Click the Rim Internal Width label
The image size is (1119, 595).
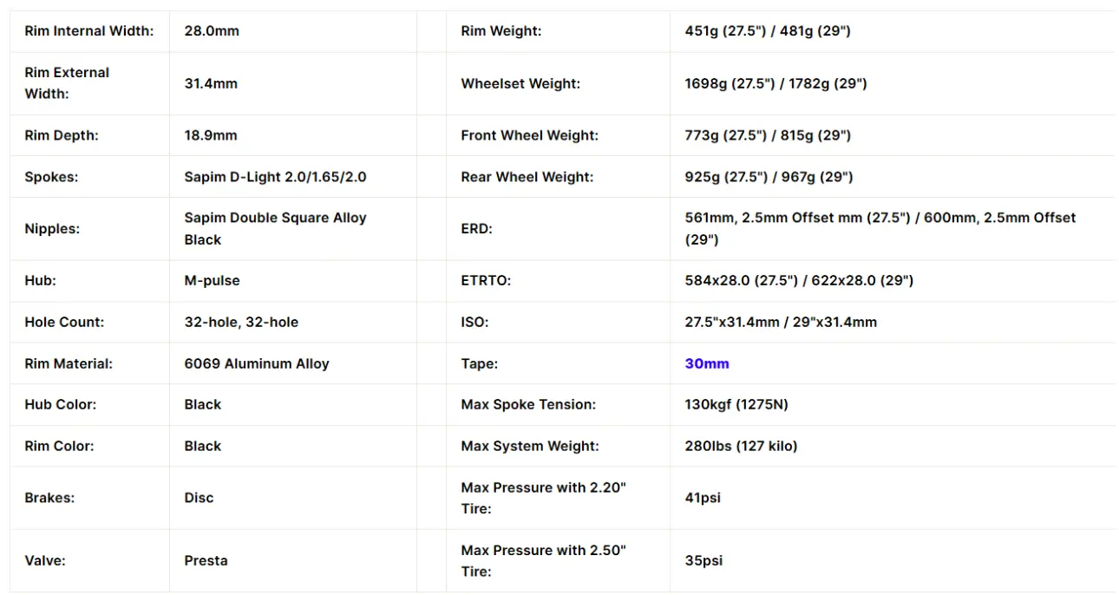pos(89,31)
